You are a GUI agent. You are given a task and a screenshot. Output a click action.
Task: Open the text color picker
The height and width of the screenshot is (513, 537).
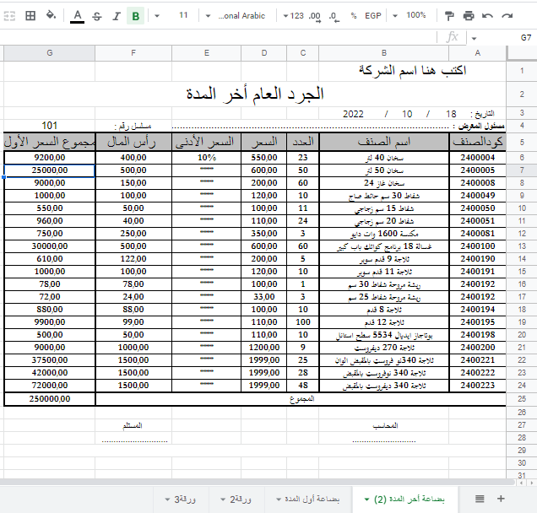coord(77,15)
